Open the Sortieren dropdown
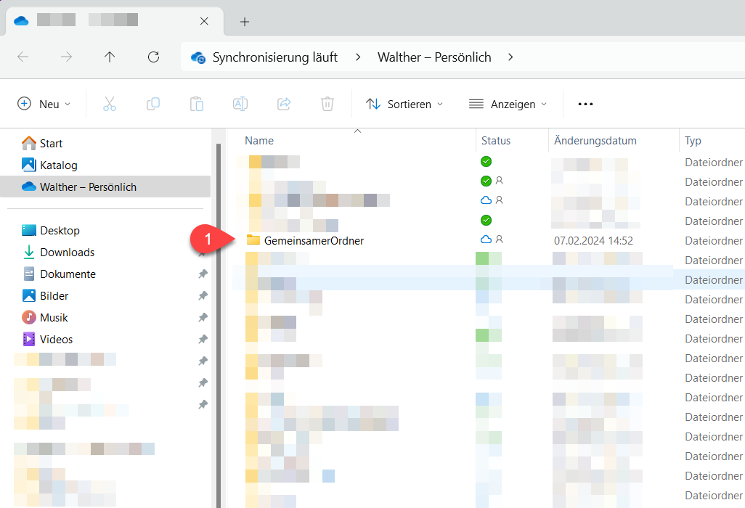This screenshot has width=745, height=508. 404,104
